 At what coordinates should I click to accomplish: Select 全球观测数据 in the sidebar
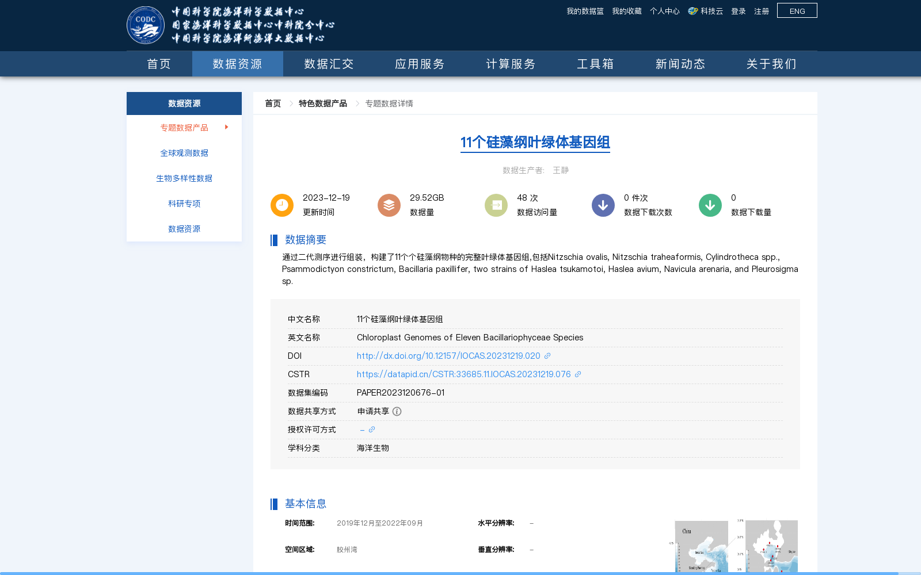[184, 153]
